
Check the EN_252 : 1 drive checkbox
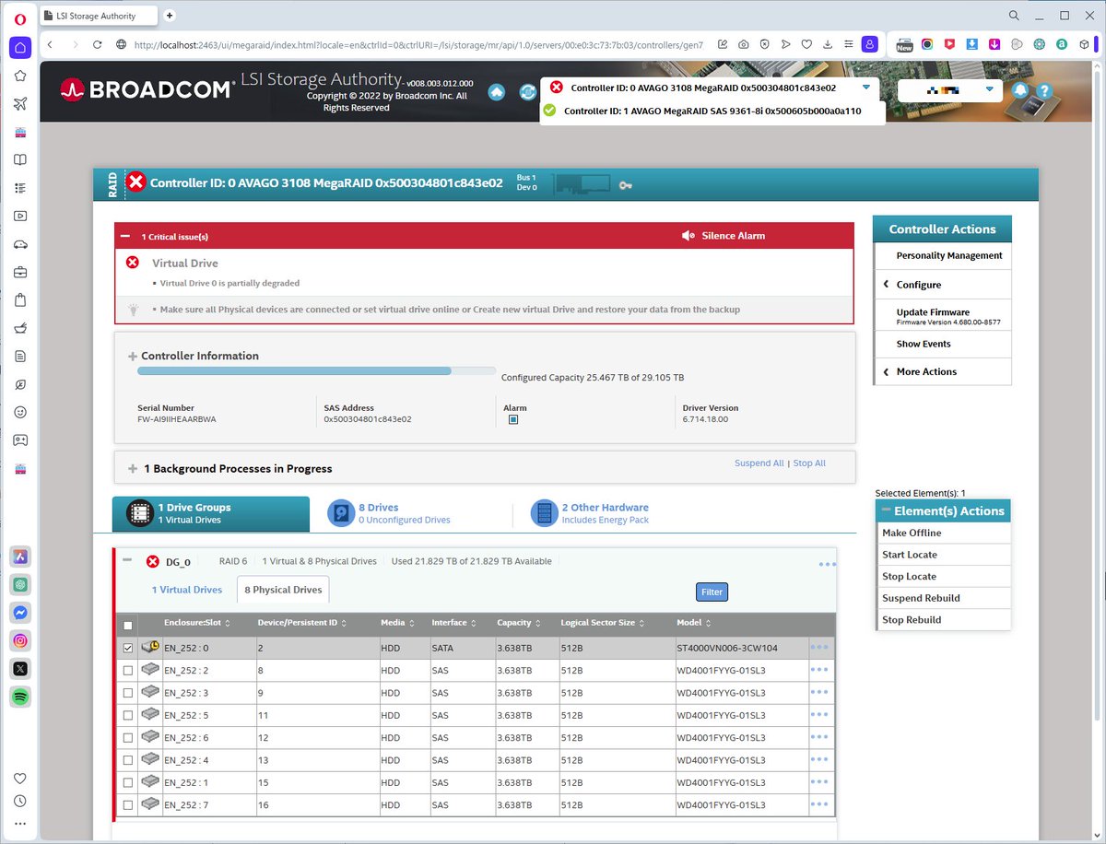coord(128,783)
